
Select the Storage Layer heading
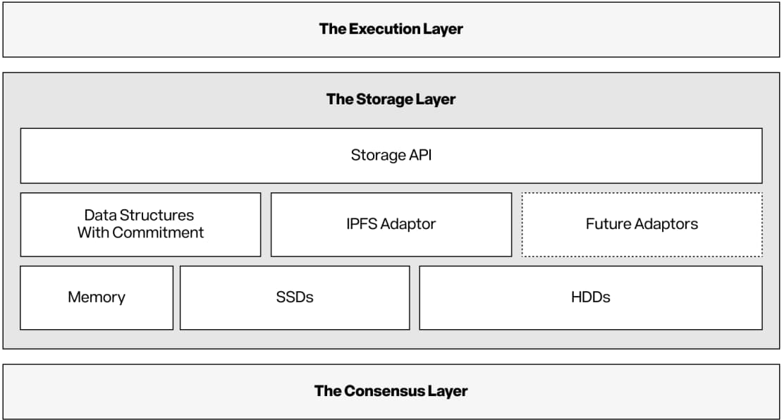(391, 99)
